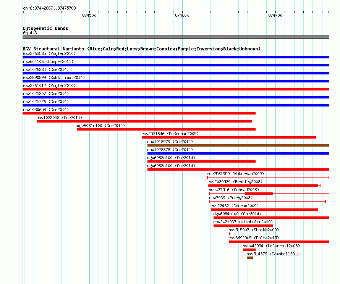The width and height of the screenshot is (340, 284).
Task: Click the blue gain bar of esv2763585
Action: coord(176,57)
